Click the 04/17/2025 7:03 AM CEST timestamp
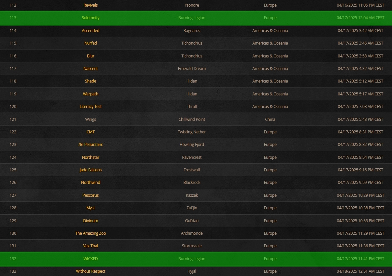This screenshot has height=276, width=392. tap(361, 107)
